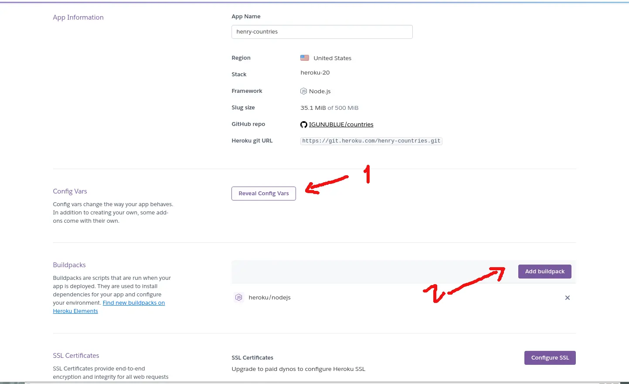629x384 pixels.
Task: Click the Framework label
Action: pos(247,91)
